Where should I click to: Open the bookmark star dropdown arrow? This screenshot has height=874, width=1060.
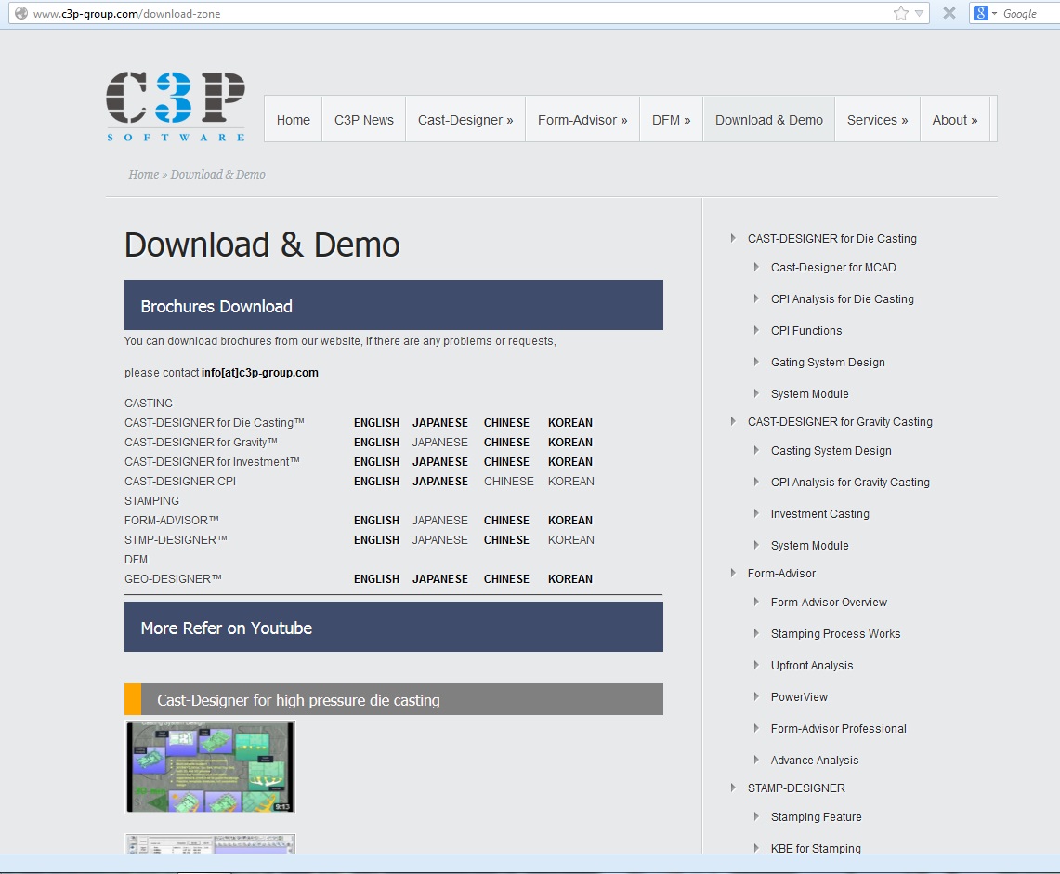919,14
